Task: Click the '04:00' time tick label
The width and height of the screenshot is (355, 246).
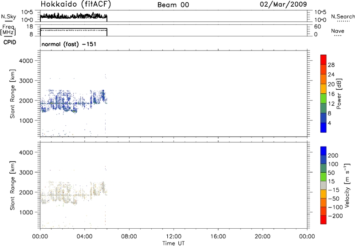Action: 85,237
